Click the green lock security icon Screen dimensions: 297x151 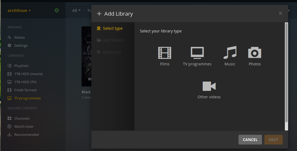point(57,11)
